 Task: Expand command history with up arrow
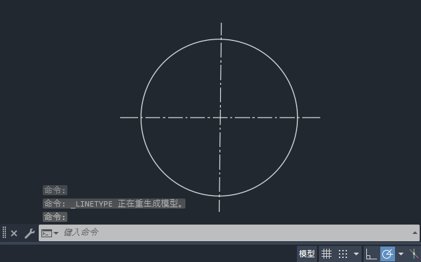click(414, 233)
